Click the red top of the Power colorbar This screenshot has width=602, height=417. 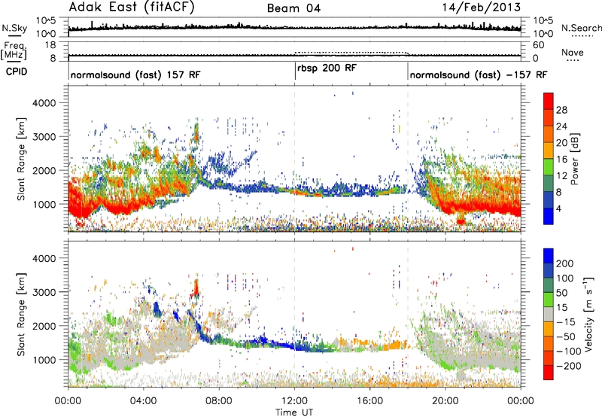point(549,101)
